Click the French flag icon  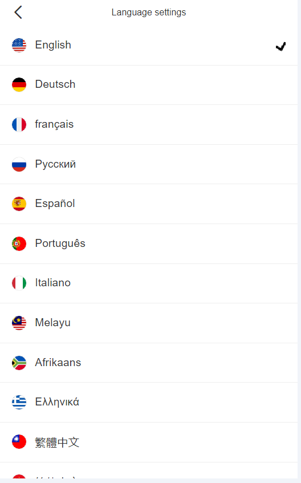(19, 124)
